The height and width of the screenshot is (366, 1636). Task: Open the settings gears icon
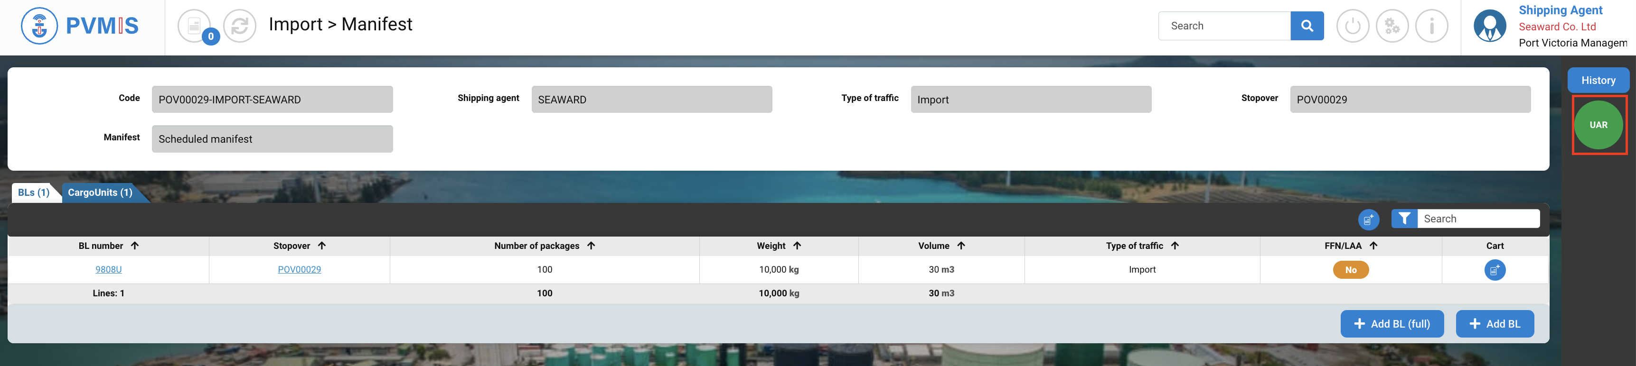1392,26
